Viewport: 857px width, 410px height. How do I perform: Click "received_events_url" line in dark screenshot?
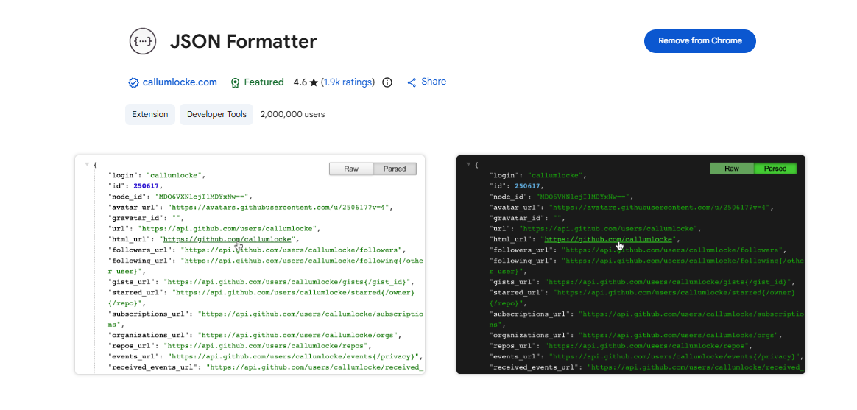click(646, 367)
